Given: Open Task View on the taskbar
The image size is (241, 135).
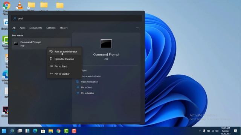Looking at the screenshot, I should [20, 131].
